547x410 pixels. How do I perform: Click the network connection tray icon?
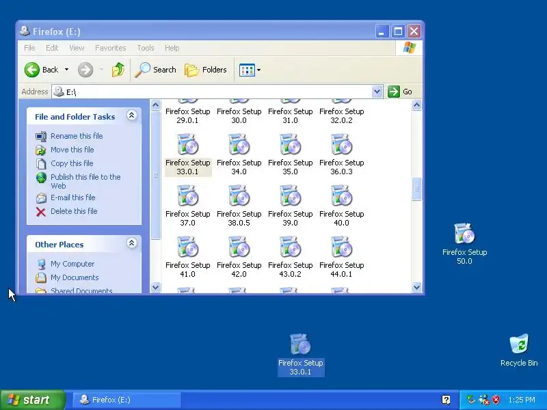483,400
